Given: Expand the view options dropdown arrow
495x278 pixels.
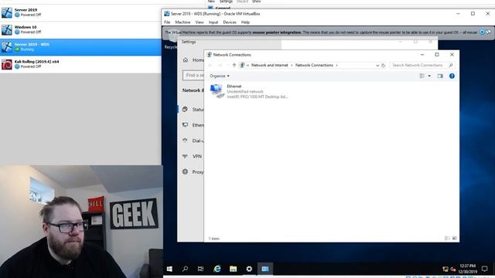Looking at the screenshot, I should pyautogui.click(x=429, y=76).
